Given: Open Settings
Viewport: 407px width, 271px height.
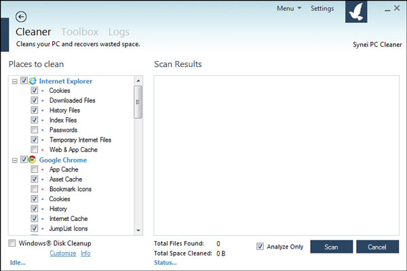Looking at the screenshot, I should click(x=322, y=9).
